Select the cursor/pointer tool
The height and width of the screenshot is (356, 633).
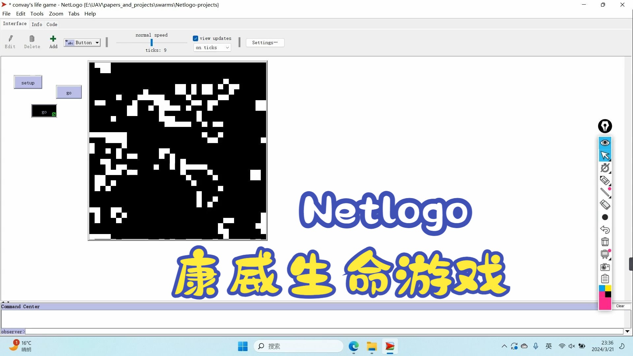pyautogui.click(x=605, y=155)
